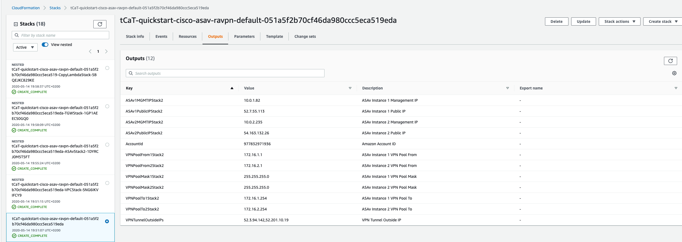Switch to the Resources tab
This screenshot has height=242, width=682.
187,36
